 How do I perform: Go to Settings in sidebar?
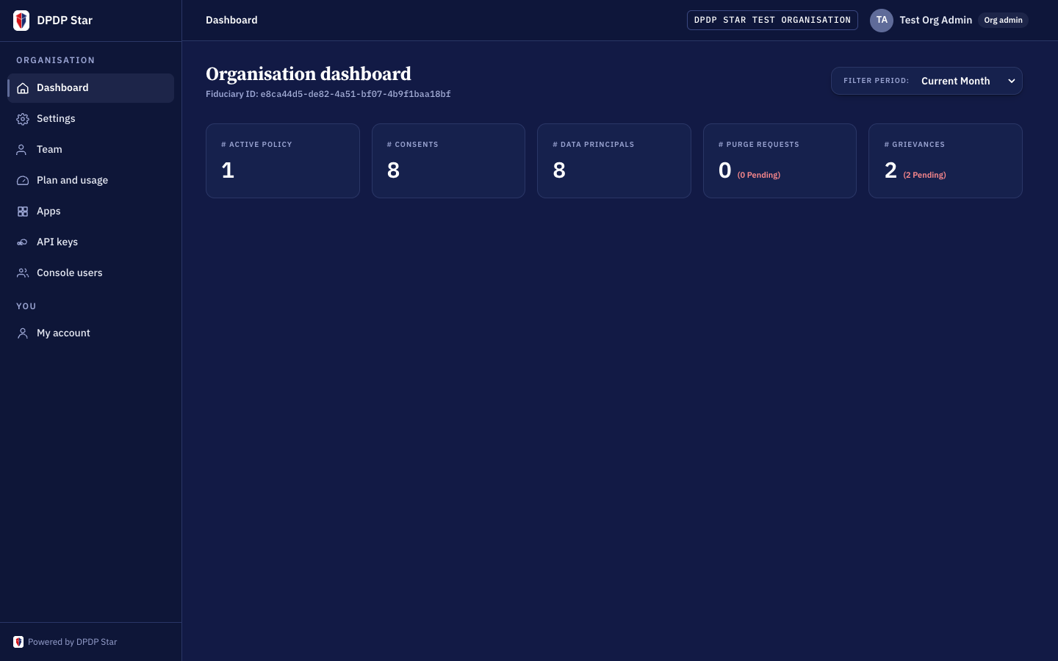pos(91,119)
